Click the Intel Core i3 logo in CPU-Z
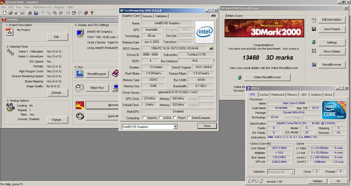Screen dimensions: 351x186 click(334, 110)
